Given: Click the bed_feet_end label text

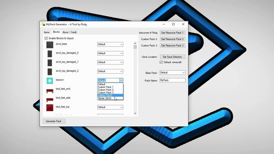Looking at the screenshot, I should tap(63, 89).
